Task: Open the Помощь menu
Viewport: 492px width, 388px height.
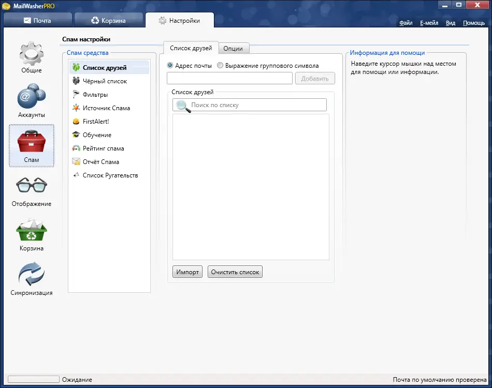Action: [473, 23]
